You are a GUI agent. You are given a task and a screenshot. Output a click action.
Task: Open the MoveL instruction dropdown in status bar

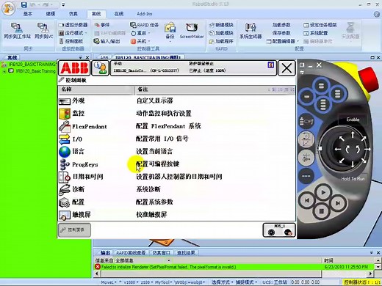pos(109,282)
